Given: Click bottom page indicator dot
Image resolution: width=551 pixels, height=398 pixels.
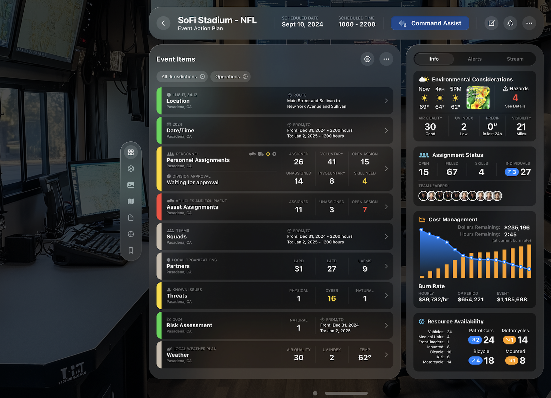Looking at the screenshot, I should click(x=315, y=393).
